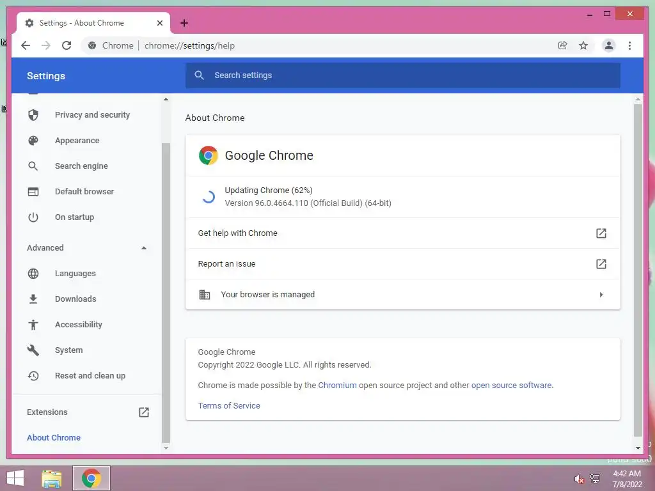Viewport: 655px width, 491px height.
Task: Open Report an issue
Action: click(x=403, y=264)
